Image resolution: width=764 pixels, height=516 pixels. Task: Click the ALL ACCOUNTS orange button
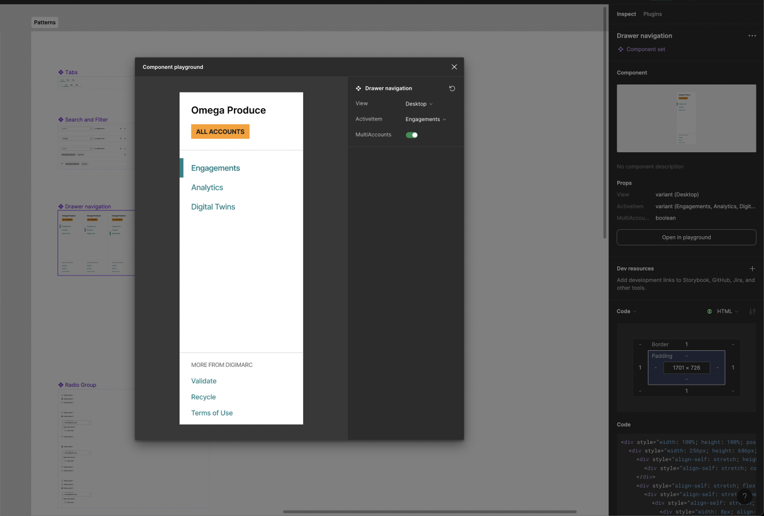[x=220, y=132]
